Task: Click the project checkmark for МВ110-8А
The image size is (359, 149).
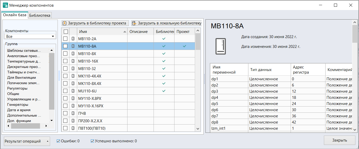Action: (184, 46)
